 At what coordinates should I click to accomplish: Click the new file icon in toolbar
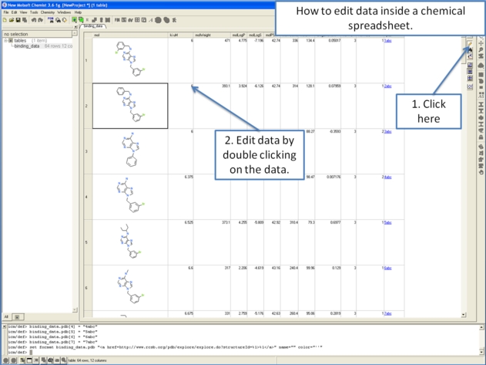[x=5, y=20]
